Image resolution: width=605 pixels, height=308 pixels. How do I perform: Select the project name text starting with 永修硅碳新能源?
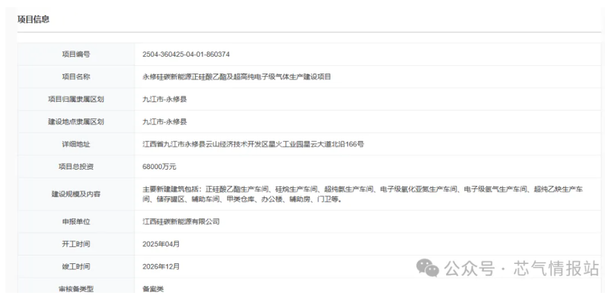pos(236,77)
